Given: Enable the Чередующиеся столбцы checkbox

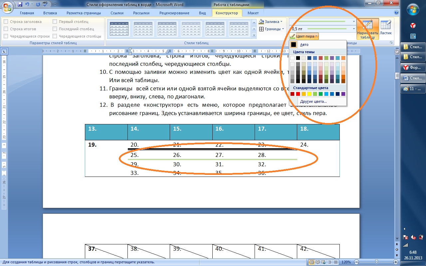Looking at the screenshot, I should click(x=55, y=36).
